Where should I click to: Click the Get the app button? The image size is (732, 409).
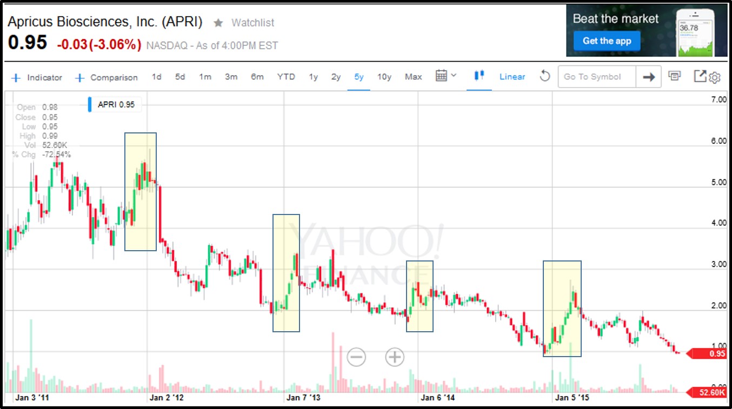point(607,41)
